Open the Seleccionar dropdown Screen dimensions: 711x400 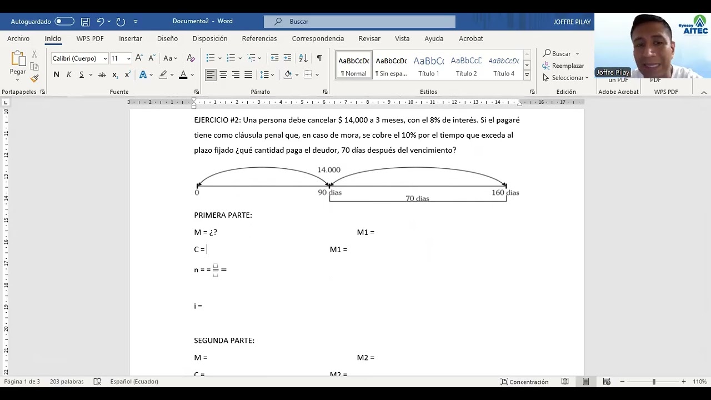click(x=565, y=78)
